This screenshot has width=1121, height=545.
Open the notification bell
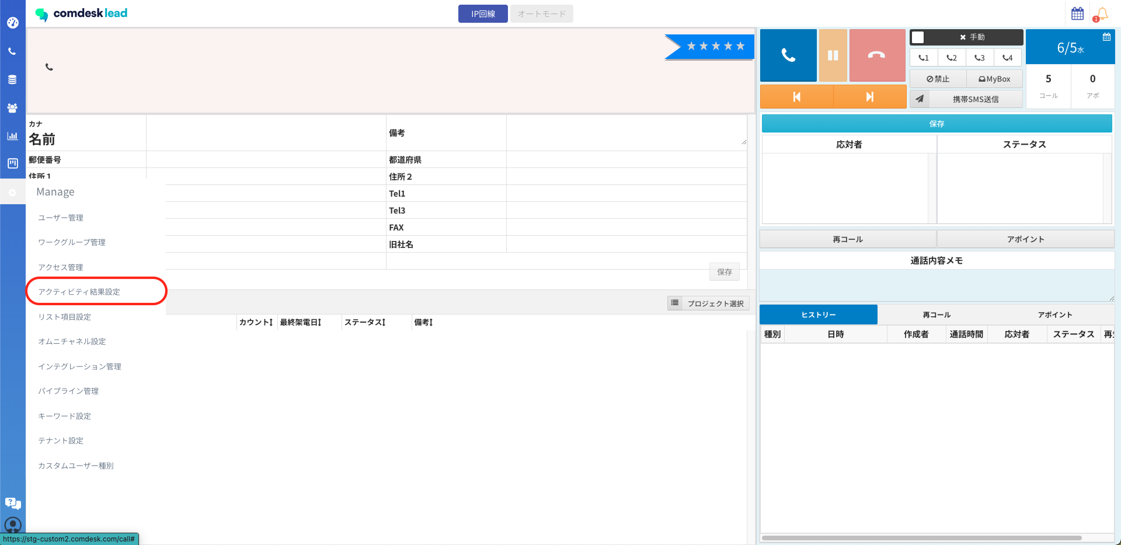[1101, 13]
